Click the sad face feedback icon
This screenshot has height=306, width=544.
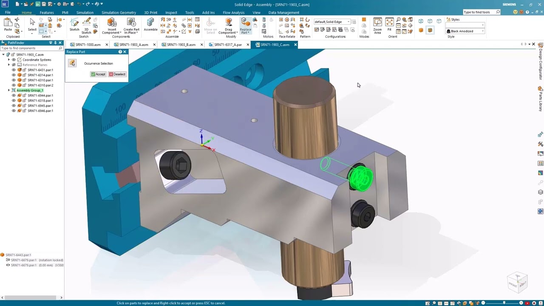click(x=521, y=12)
